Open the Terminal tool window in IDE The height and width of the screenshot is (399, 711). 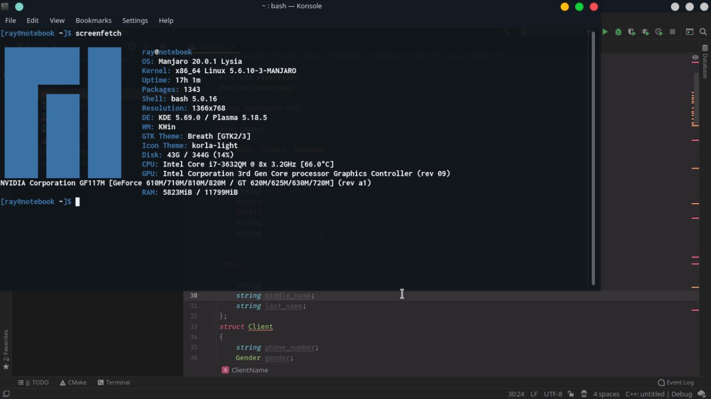[114, 382]
